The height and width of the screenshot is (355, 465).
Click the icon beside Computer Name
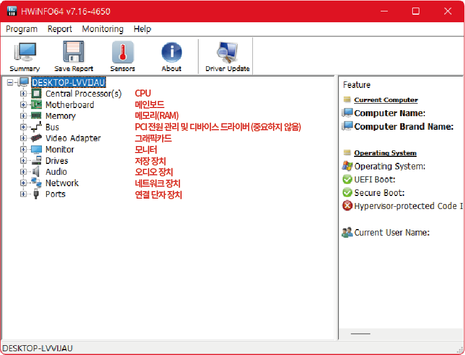[348, 113]
